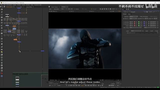Open the Channel nodes toolbar menu
160x90 pixels.
(2, 17)
